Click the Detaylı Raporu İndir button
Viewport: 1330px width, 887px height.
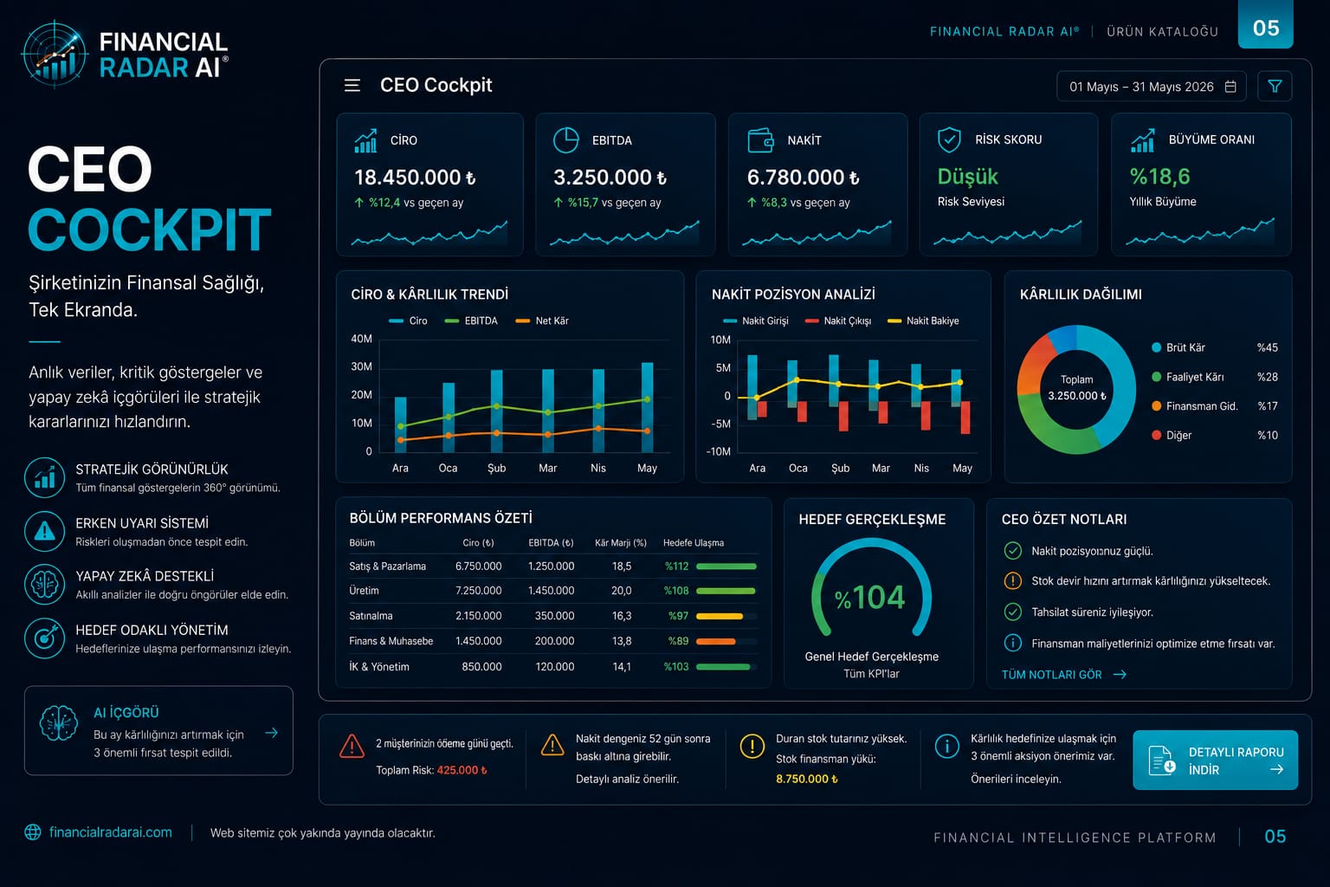click(1215, 761)
